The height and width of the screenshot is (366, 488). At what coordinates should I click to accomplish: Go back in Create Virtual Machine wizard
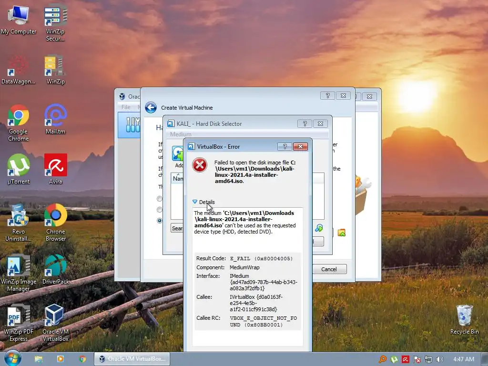(151, 108)
